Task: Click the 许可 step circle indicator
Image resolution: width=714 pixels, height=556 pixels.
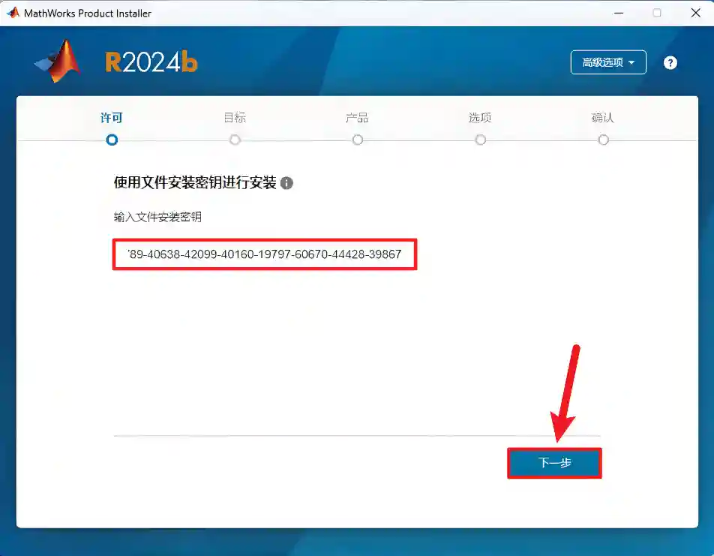Action: (112, 140)
